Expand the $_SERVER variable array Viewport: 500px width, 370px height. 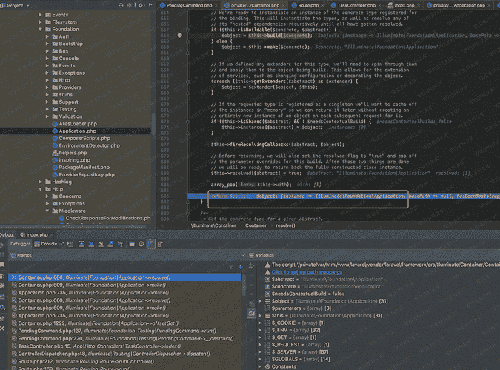click(x=259, y=351)
